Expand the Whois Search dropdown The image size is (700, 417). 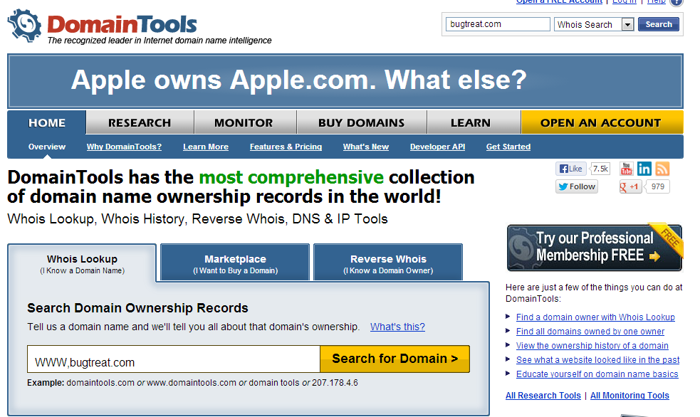pyautogui.click(x=627, y=24)
